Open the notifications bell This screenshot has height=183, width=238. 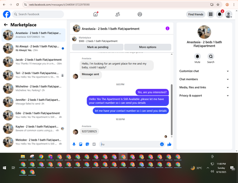point(219,14)
